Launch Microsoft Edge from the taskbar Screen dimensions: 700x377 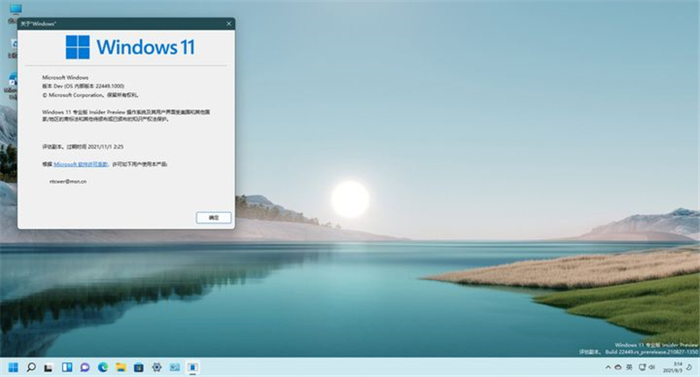(102, 367)
